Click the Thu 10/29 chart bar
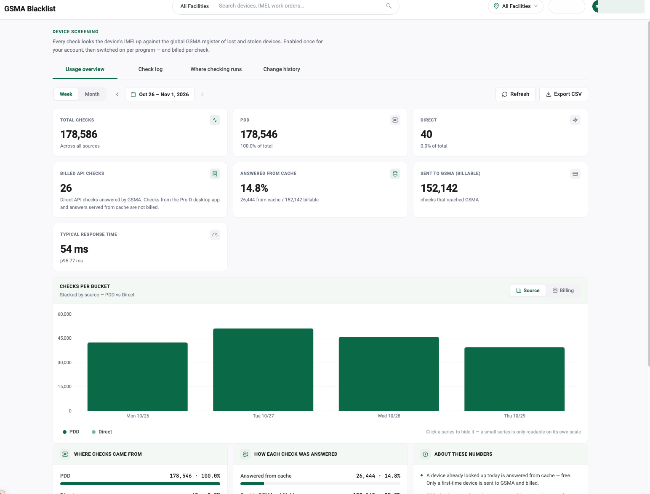650x494 pixels. point(514,379)
